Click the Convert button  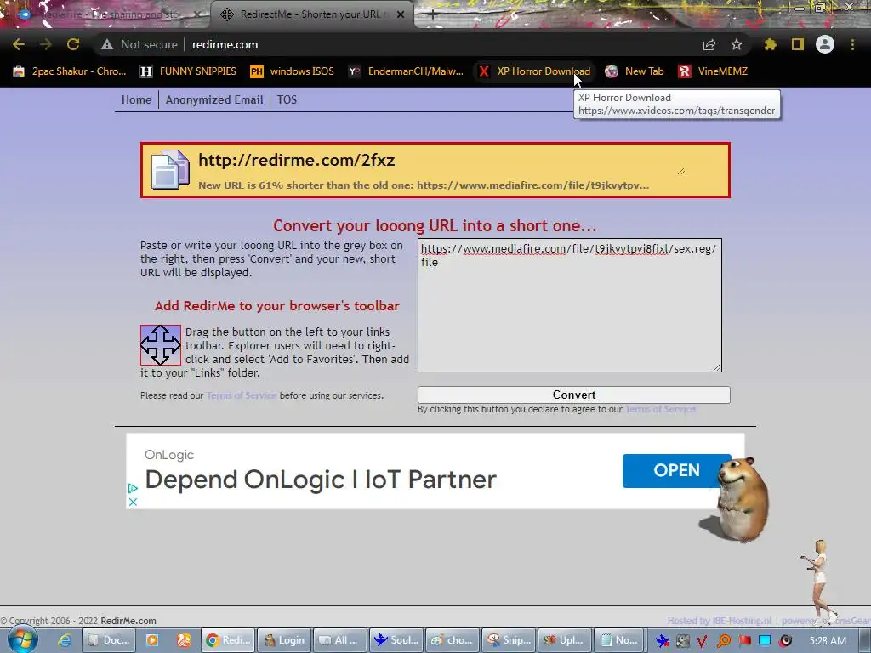point(574,395)
